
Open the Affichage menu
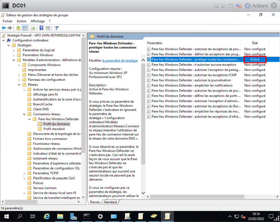tap(37, 21)
